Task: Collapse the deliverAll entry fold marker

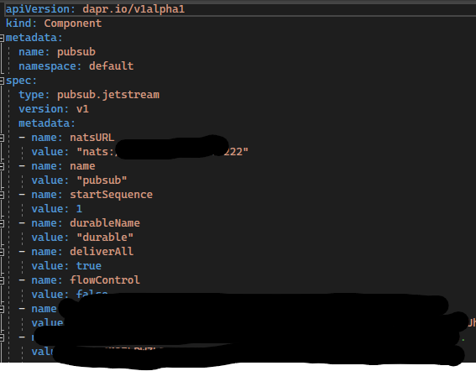Action: (x=2, y=252)
